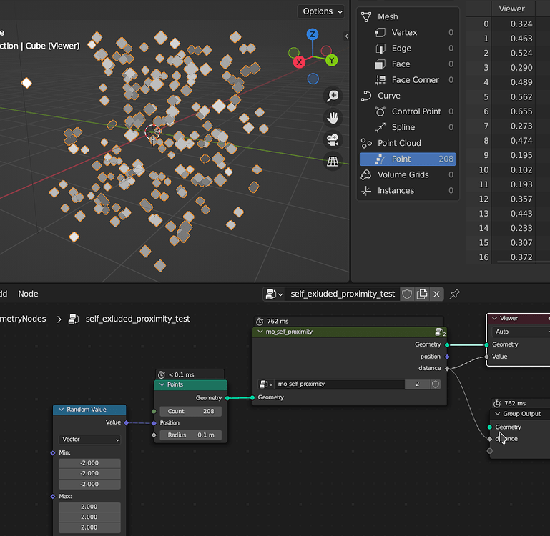Open the Node menu
Viewport: 550px width, 536px height.
point(28,294)
